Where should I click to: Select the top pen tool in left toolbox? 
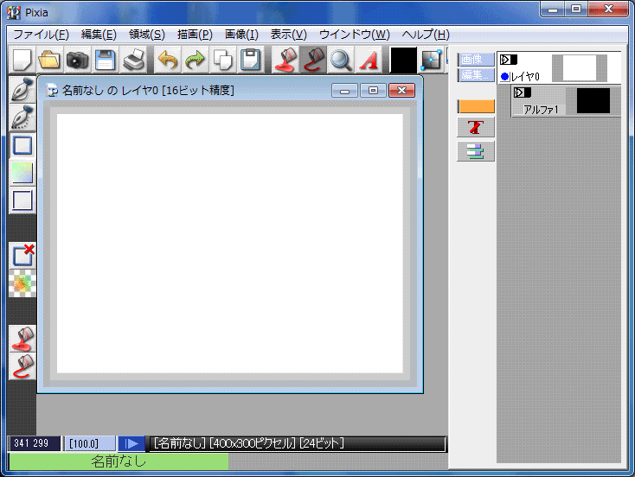(22, 89)
